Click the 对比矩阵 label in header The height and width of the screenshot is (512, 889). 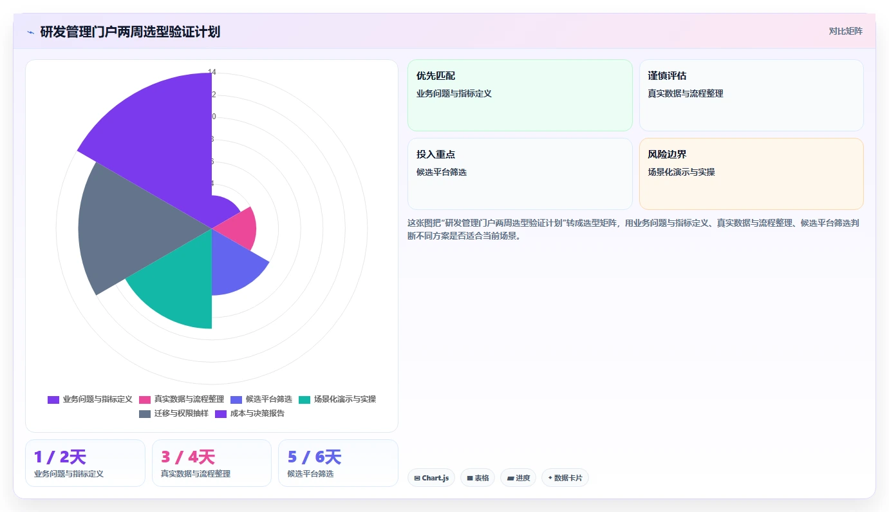click(x=845, y=31)
